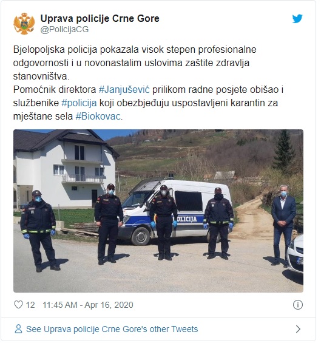Open the Montenegro police avatar image
The image size is (321, 343).
tap(24, 24)
